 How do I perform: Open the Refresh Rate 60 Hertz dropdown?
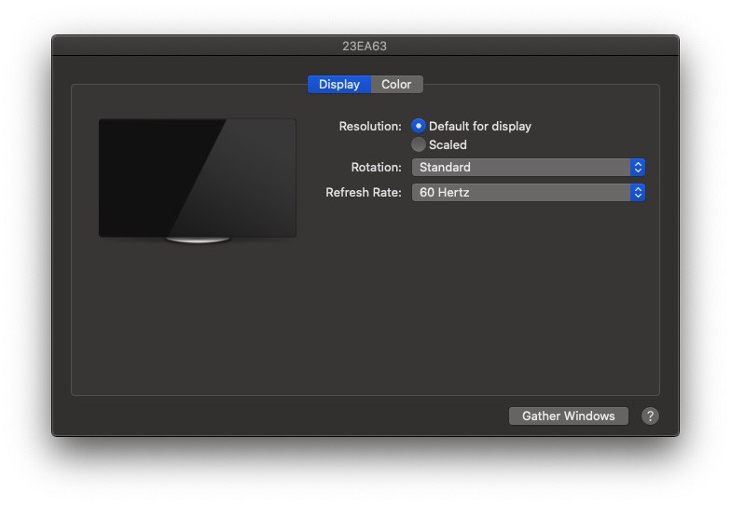pos(528,192)
